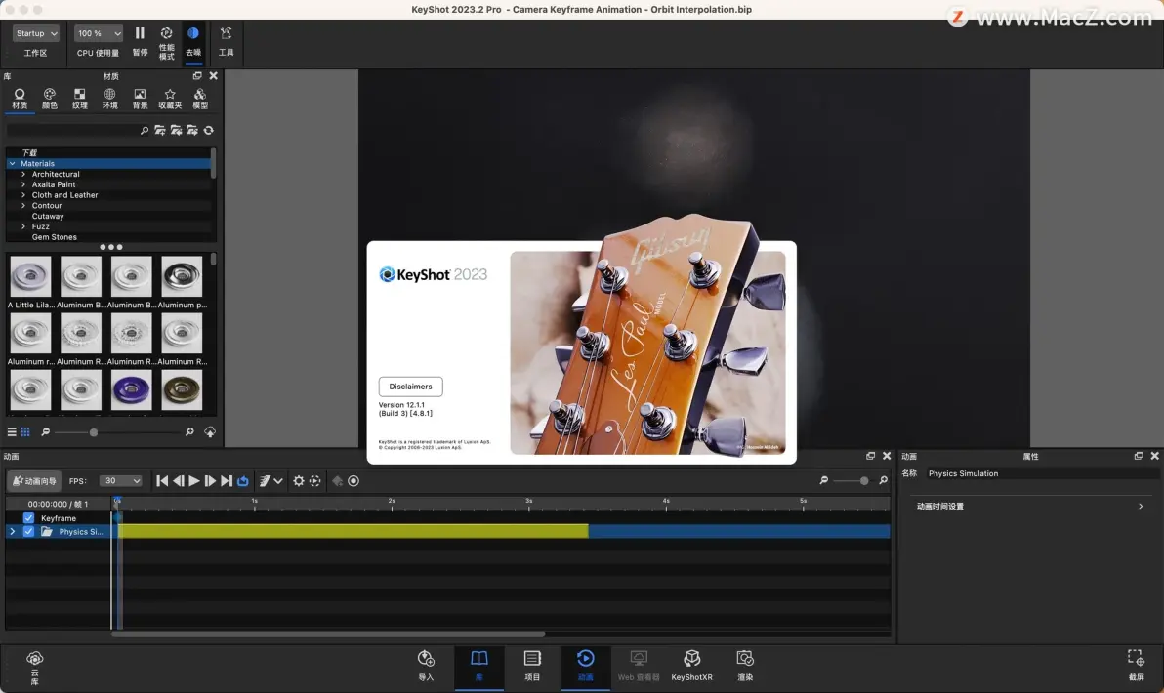Uncheck the Keyframe animation checkbox
The width and height of the screenshot is (1164, 693).
click(x=28, y=518)
